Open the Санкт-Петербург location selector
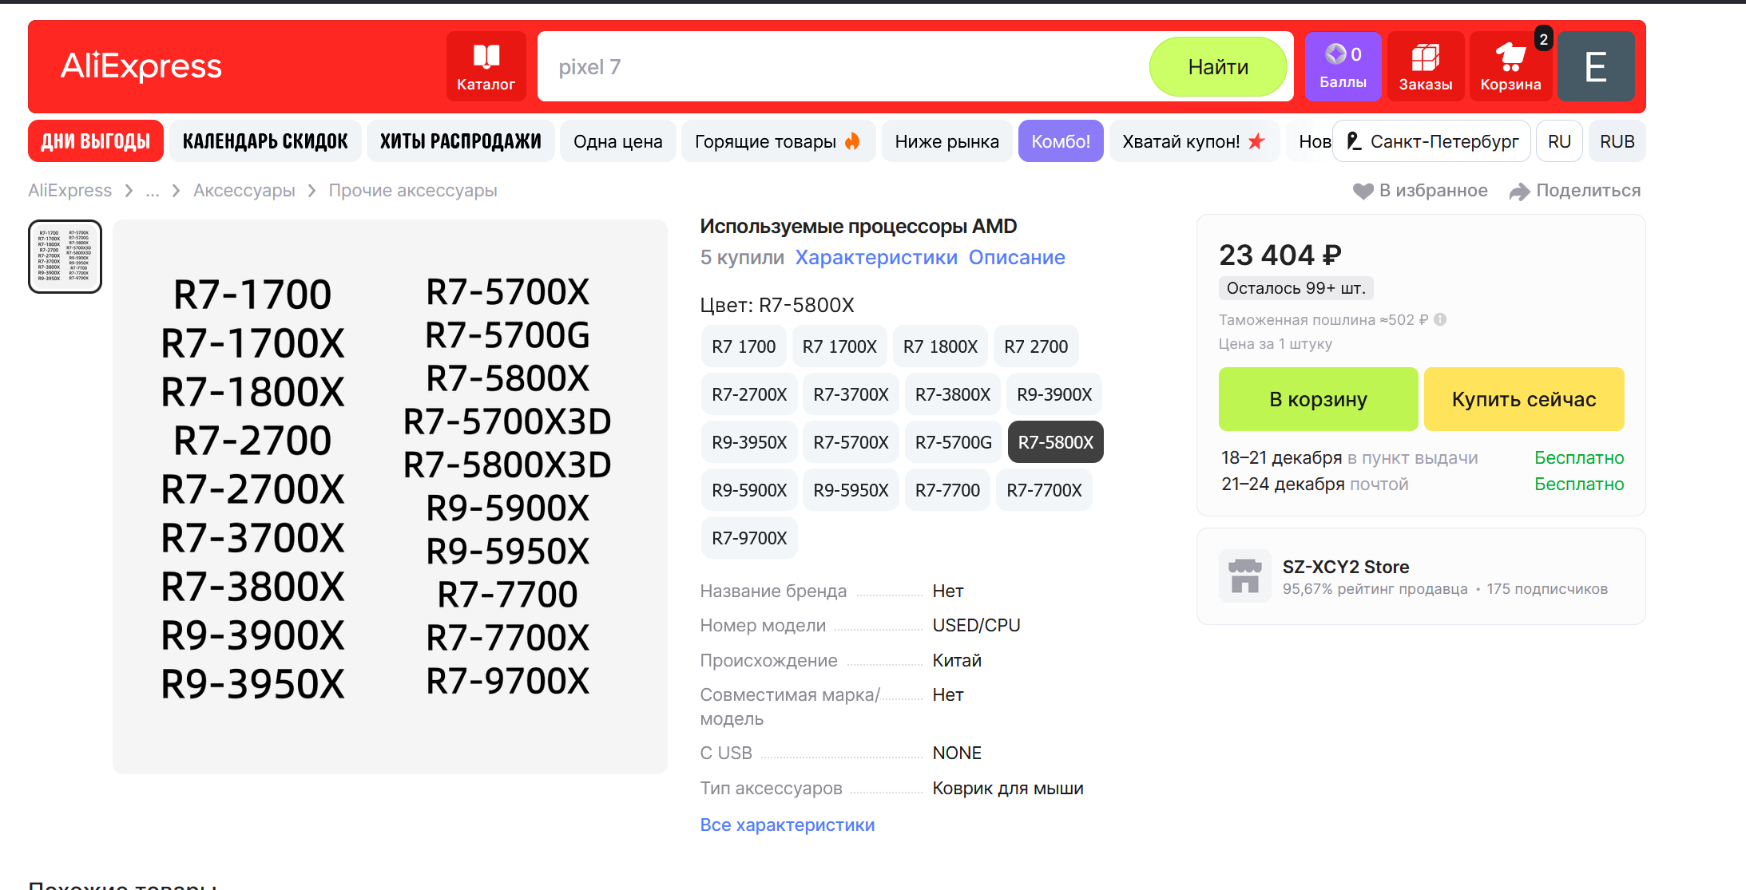The height and width of the screenshot is (890, 1746). 1432,141
